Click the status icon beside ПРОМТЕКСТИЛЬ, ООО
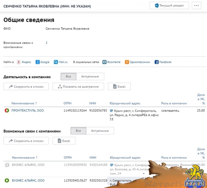 point(7,111)
